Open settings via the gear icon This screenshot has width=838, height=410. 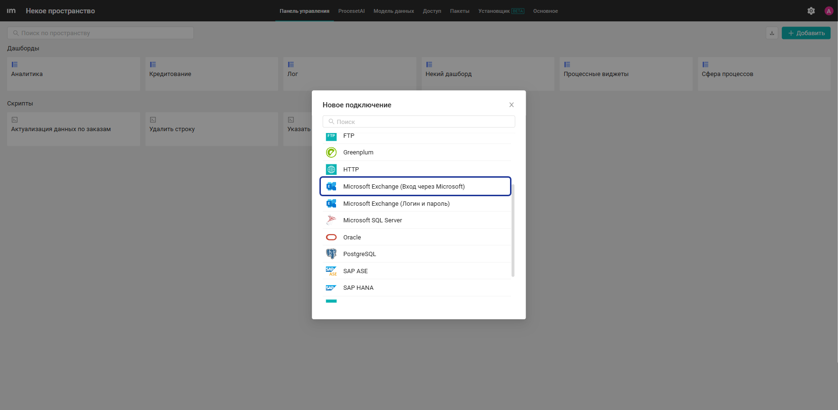[x=811, y=11]
